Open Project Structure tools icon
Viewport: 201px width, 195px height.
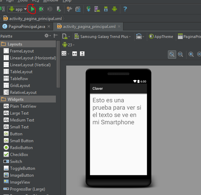tap(69, 9)
